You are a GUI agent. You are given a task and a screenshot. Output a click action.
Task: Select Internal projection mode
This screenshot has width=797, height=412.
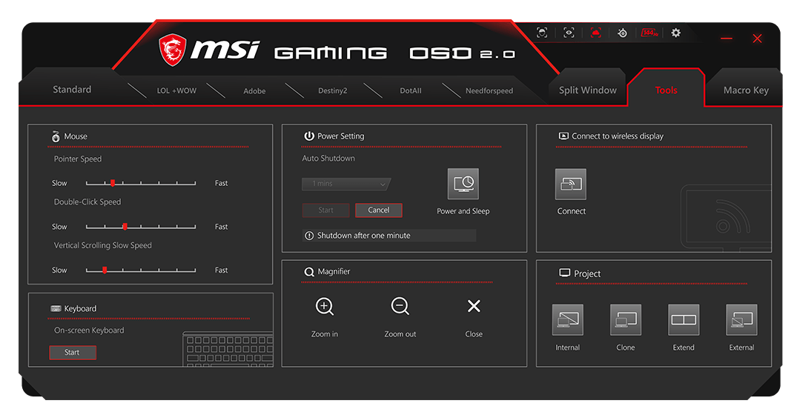568,320
